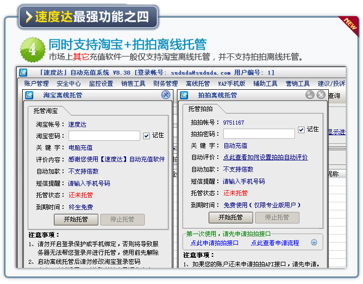
Task: Close the 淘宝离线托管 window
Action: pyautogui.click(x=166, y=95)
